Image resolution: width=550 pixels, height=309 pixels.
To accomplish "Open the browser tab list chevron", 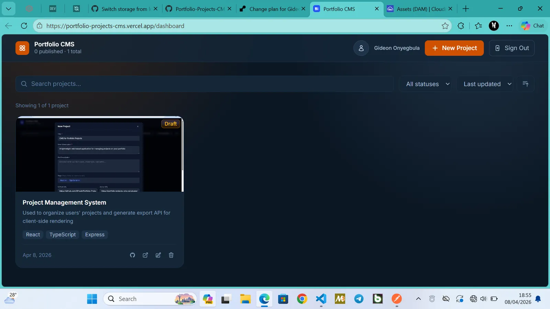I will (9, 9).
